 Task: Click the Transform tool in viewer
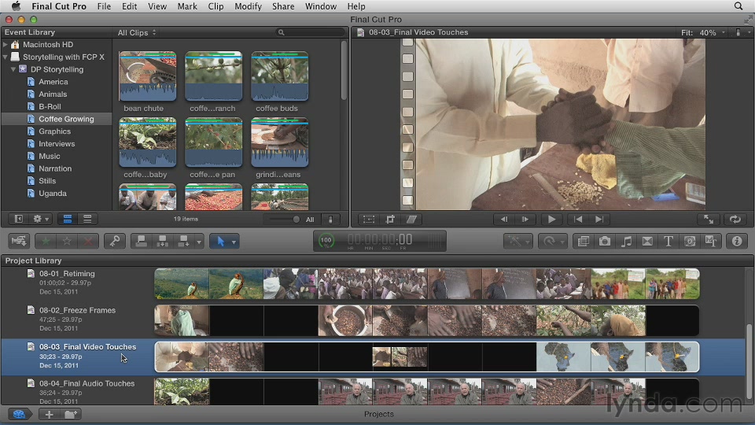coord(369,220)
